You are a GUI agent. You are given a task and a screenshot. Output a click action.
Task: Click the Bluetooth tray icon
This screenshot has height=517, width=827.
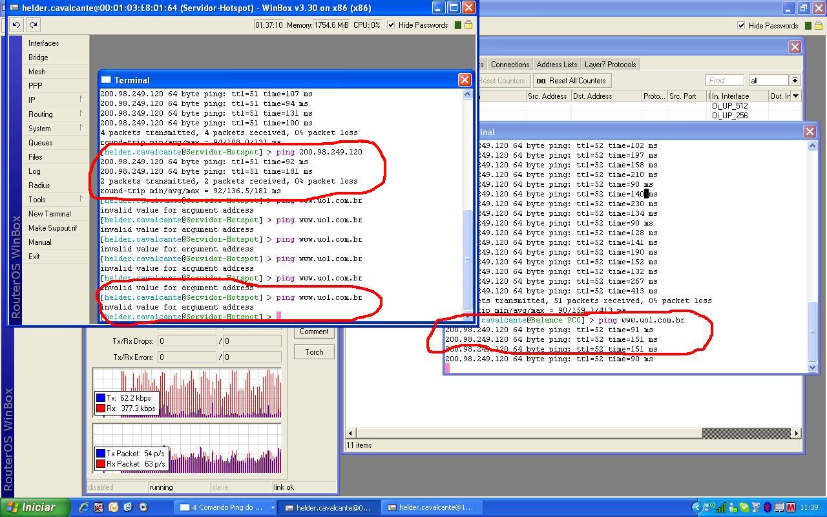pyautogui.click(x=768, y=507)
